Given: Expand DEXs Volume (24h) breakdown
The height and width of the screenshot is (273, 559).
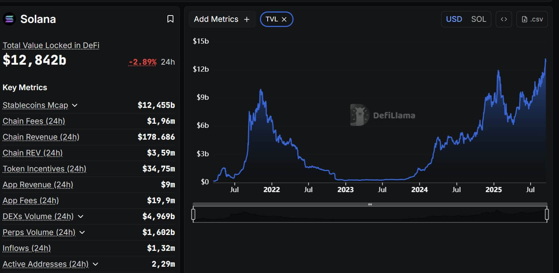Looking at the screenshot, I should [81, 216].
